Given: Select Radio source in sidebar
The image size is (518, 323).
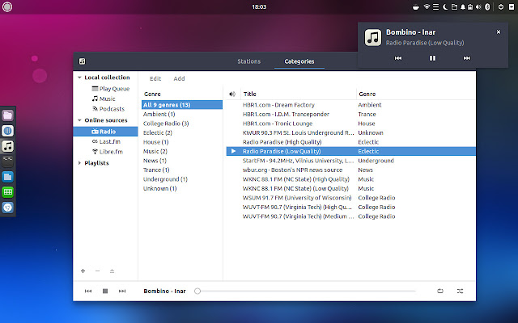Looking at the screenshot, I should pyautogui.click(x=105, y=132).
